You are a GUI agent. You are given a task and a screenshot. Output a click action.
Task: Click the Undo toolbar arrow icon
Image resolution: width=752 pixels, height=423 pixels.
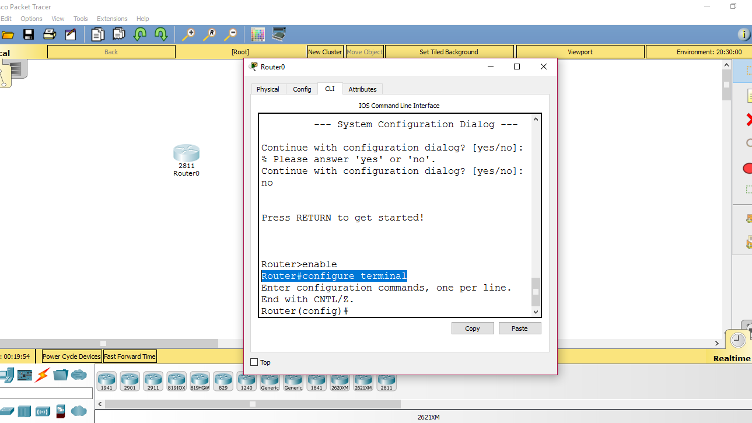click(x=139, y=34)
